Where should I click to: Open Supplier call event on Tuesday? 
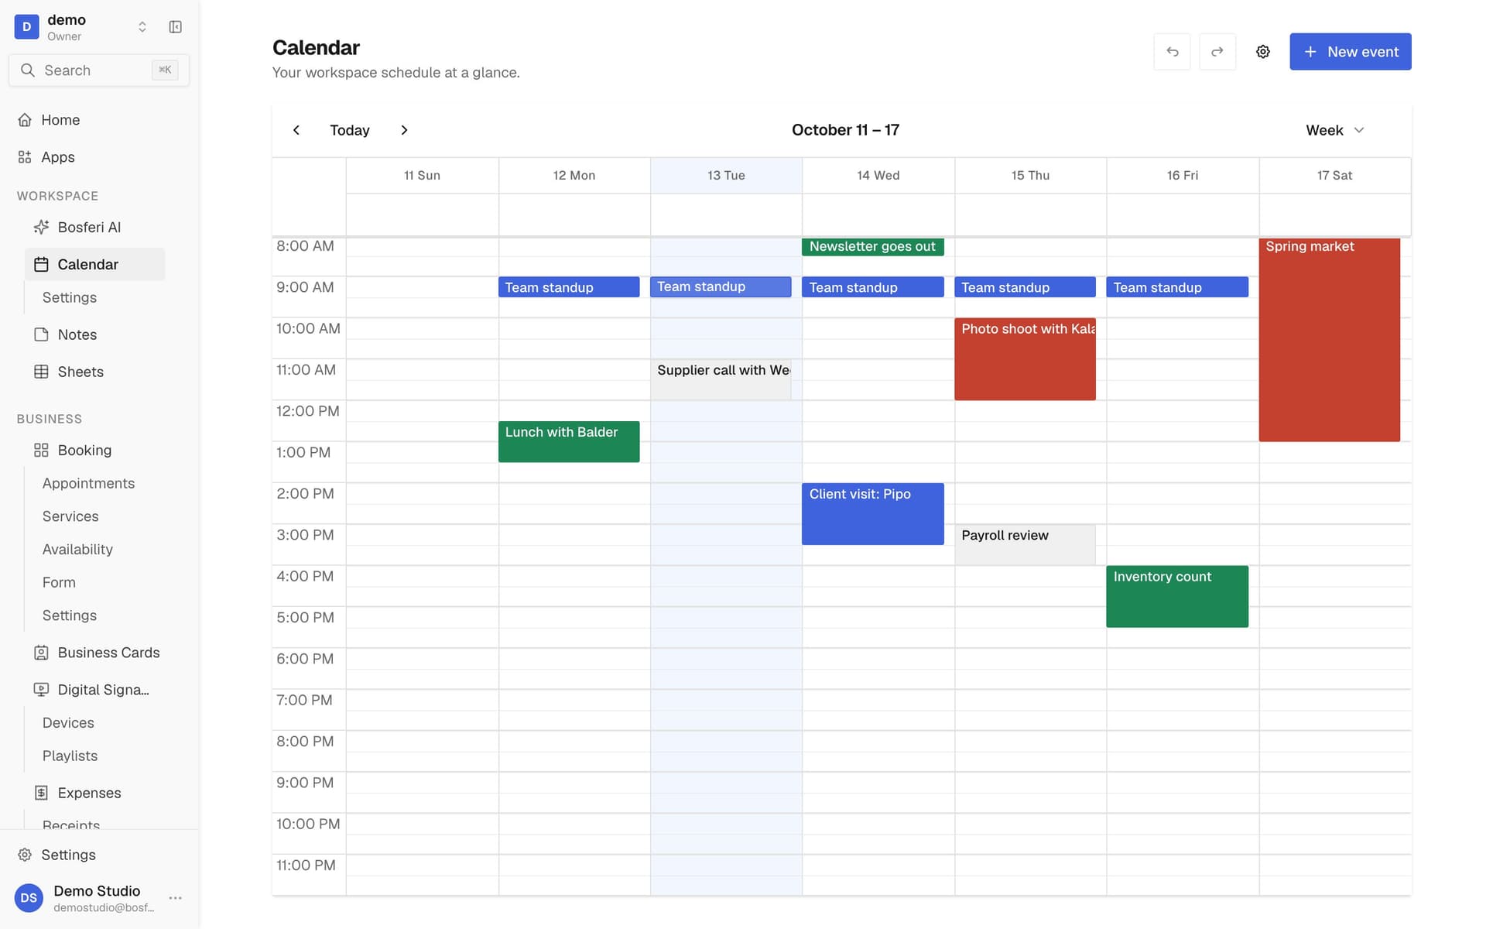click(721, 380)
